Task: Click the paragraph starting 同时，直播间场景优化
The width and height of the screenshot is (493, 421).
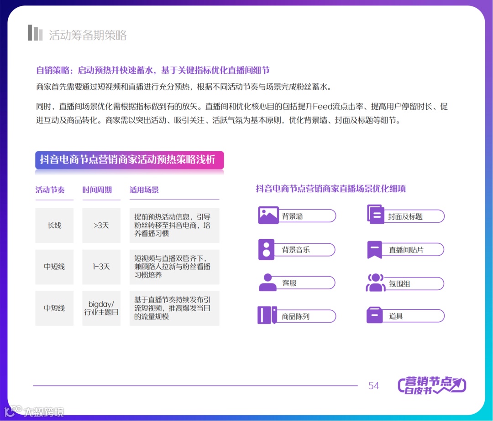Action: pos(242,113)
